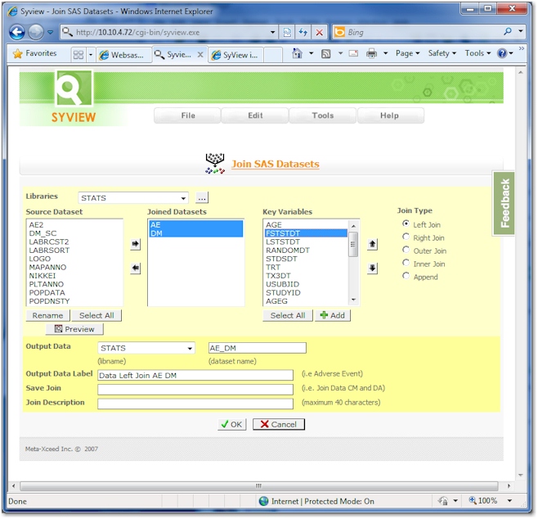Select the Right Join radio button
538x519 pixels.
[x=406, y=237]
